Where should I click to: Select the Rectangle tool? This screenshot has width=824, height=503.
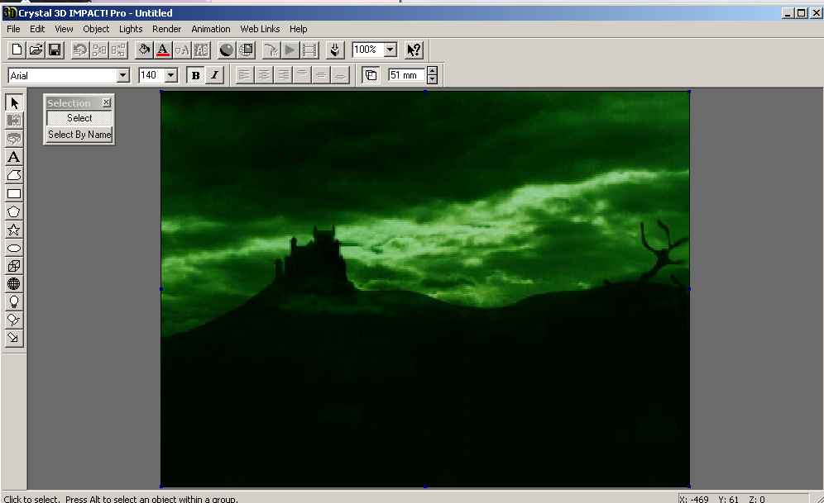(14, 193)
